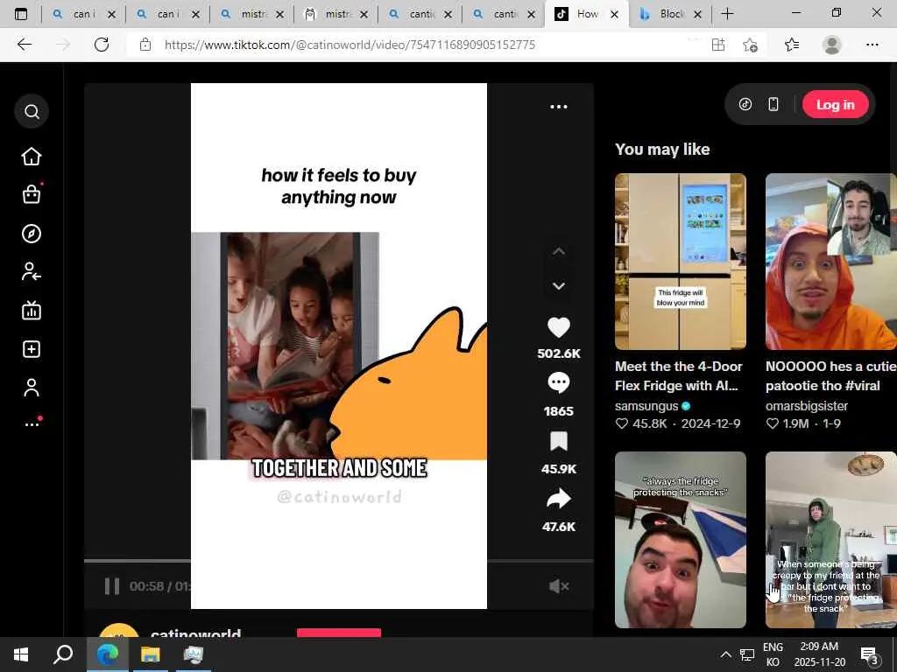This screenshot has height=672, width=897.
Task: Click the address bar URL
Action: pos(350,45)
